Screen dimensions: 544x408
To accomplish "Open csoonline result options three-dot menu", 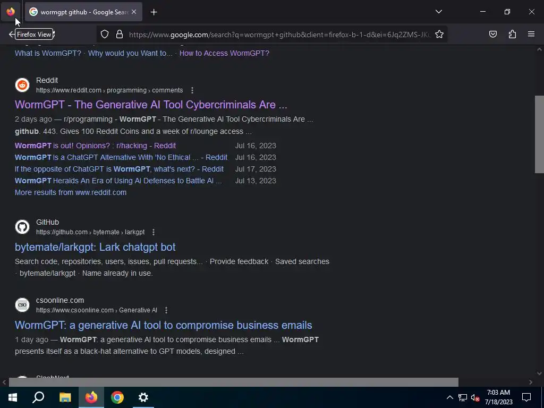I will coord(166,310).
